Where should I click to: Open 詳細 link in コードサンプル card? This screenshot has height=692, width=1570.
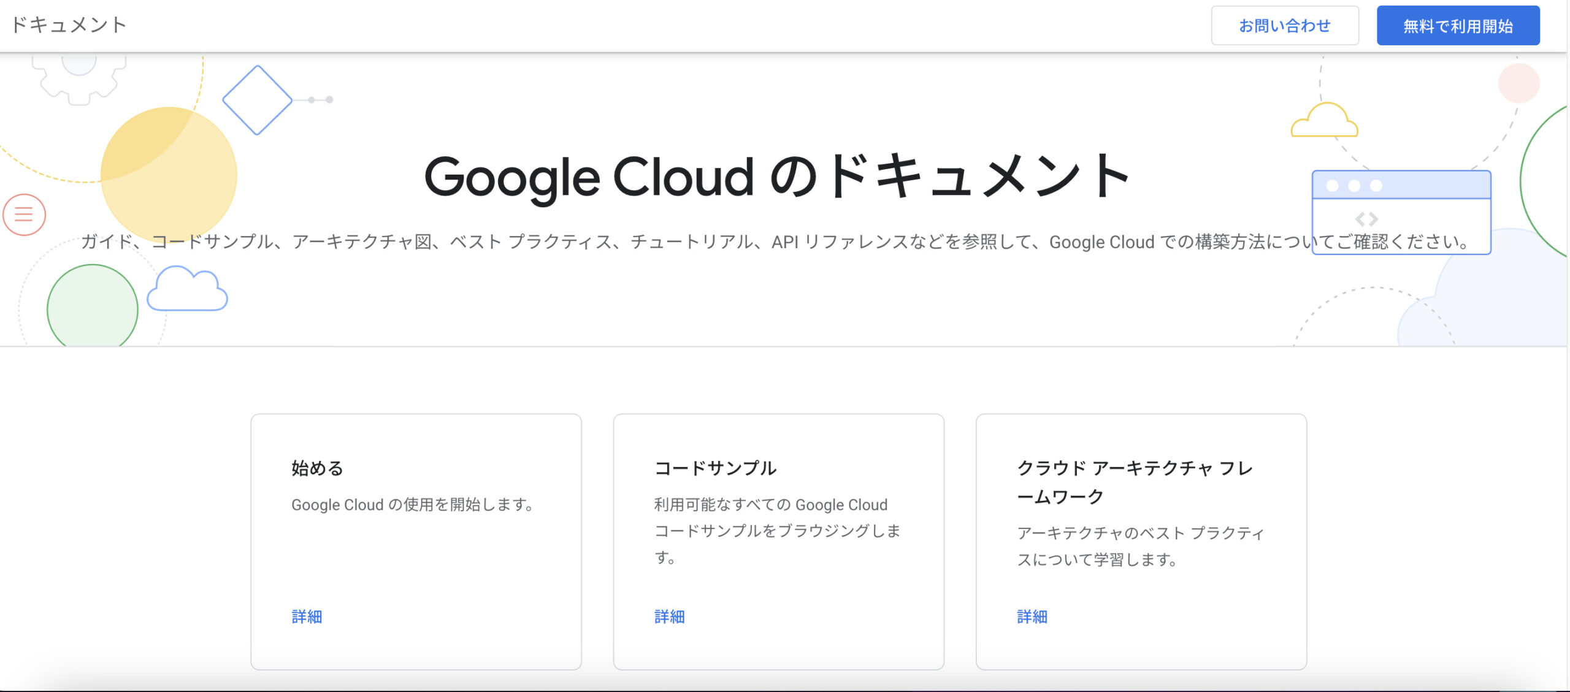pyautogui.click(x=669, y=617)
